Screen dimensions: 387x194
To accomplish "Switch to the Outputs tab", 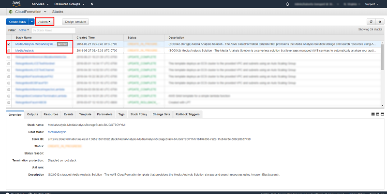I will coord(32,114).
